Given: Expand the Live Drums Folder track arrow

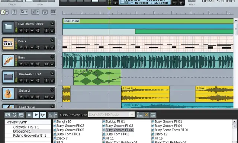Looking at the screenshot, I should [x=52, y=23].
